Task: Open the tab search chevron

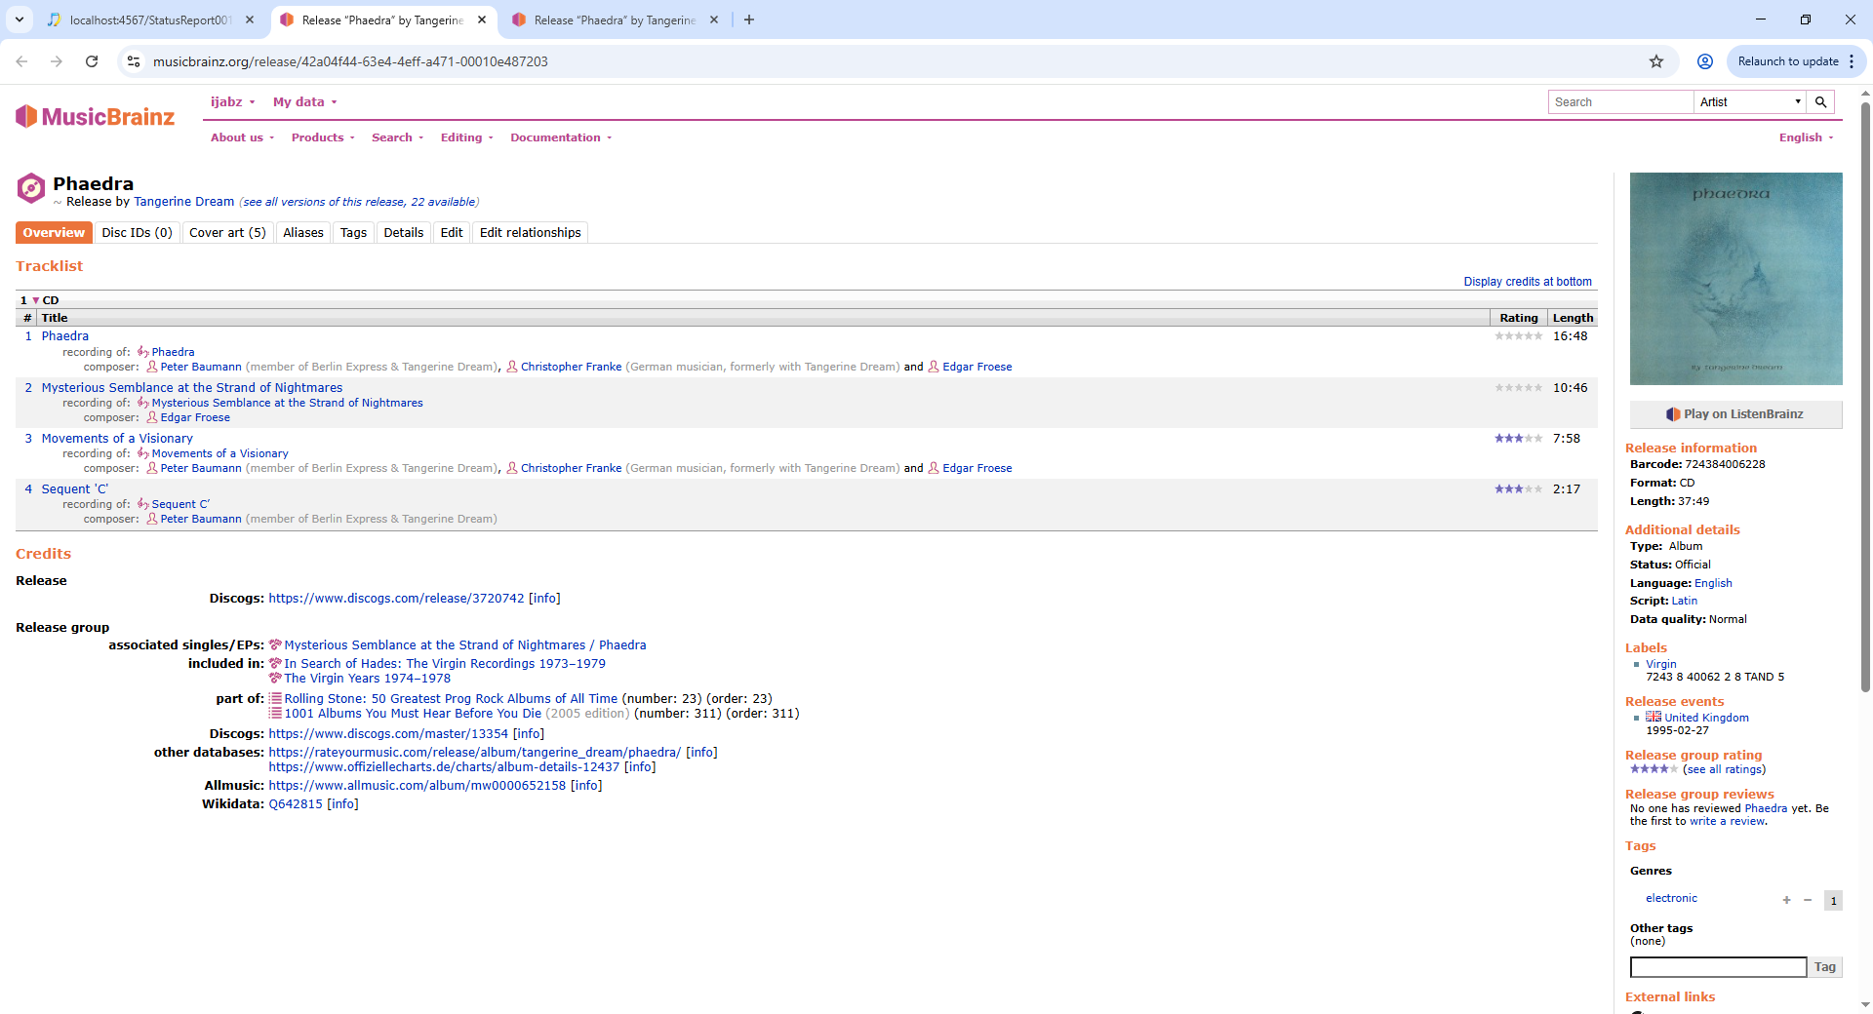Action: pyautogui.click(x=20, y=19)
